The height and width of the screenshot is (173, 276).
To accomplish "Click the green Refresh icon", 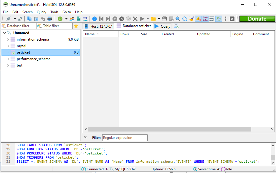I will 60,19.
